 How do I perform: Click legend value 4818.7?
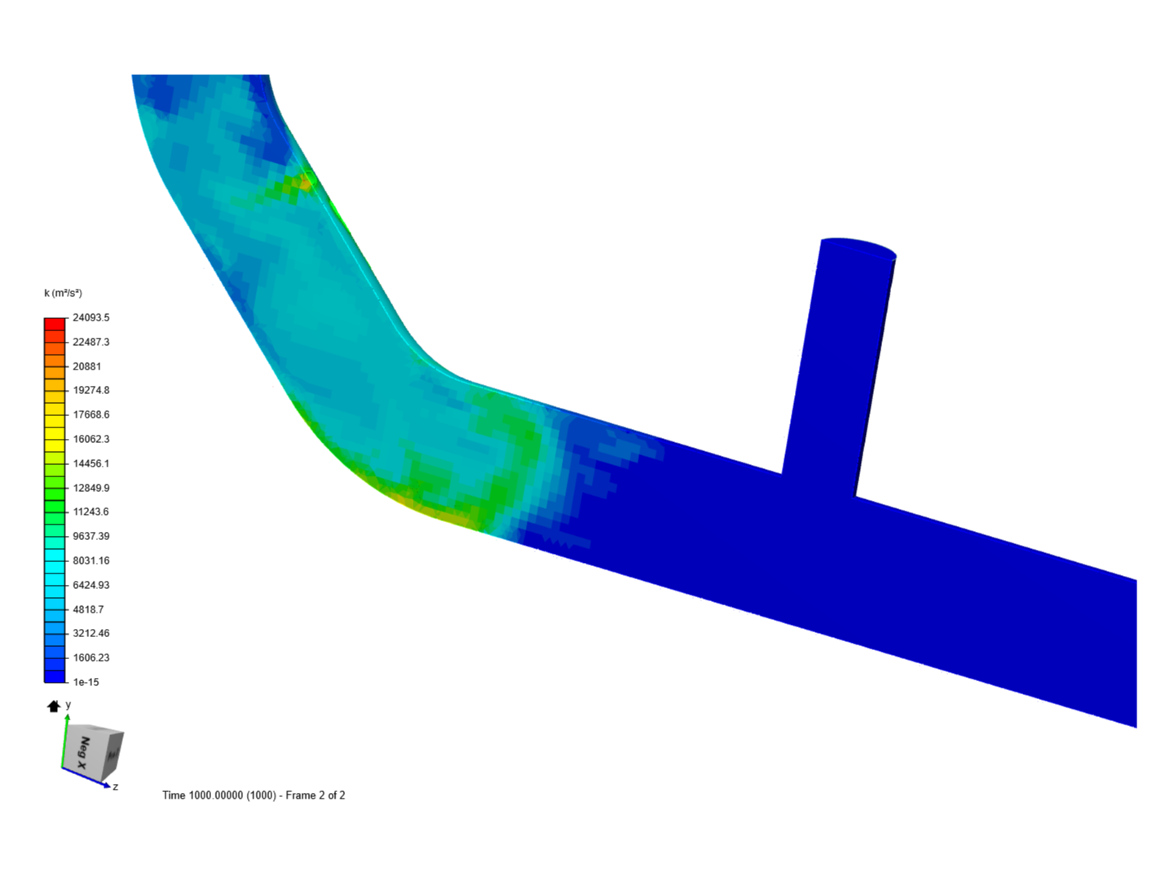point(88,609)
